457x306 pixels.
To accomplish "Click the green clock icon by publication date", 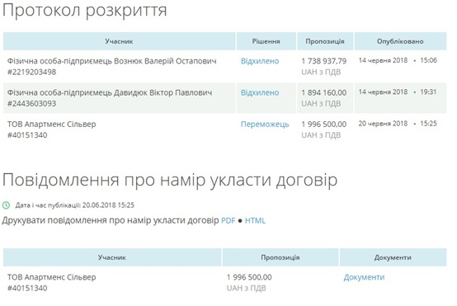I will click(6, 205).
